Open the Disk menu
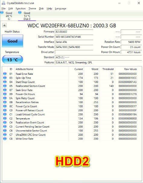This screenshot has height=183, width=143. (x=41, y=8)
